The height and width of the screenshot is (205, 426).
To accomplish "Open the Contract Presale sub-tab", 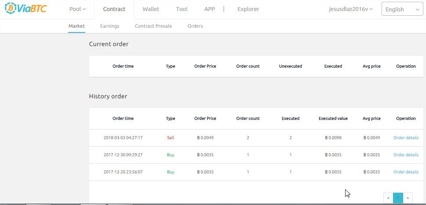I will click(x=153, y=26).
